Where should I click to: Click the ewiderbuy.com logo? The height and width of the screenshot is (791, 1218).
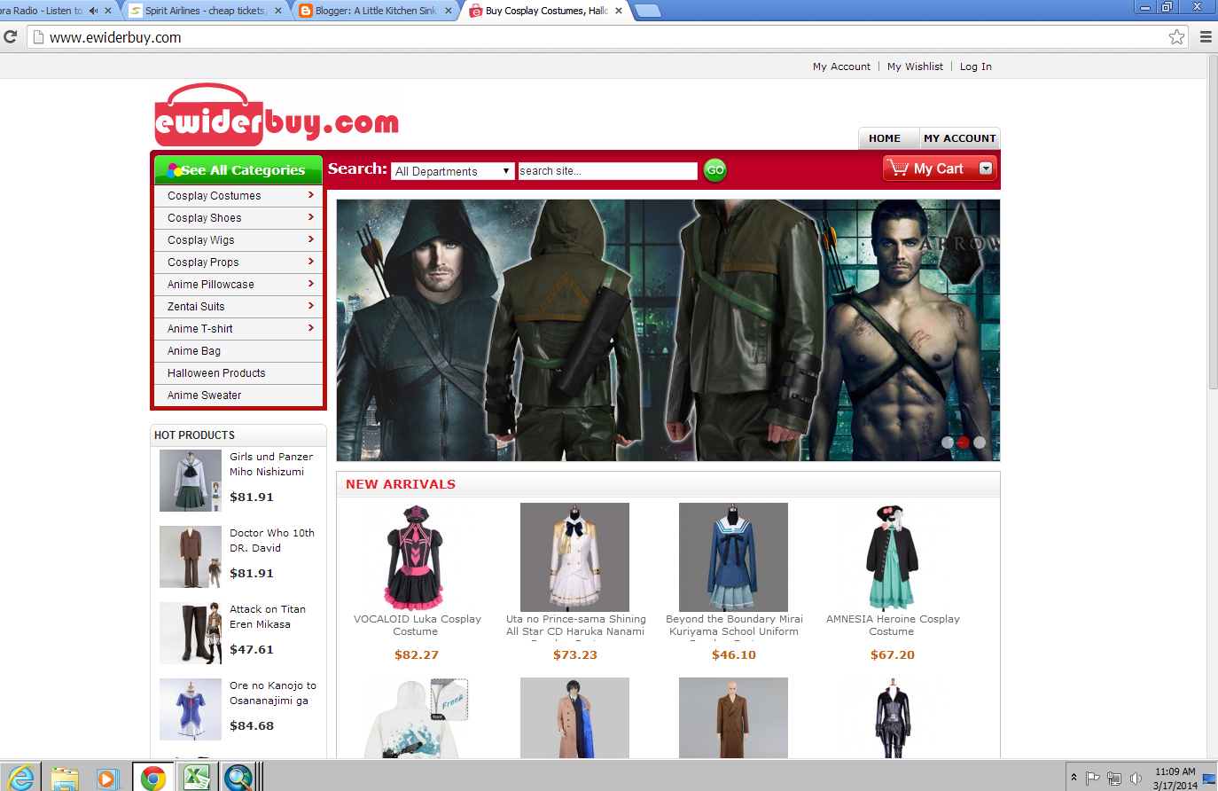[277, 115]
